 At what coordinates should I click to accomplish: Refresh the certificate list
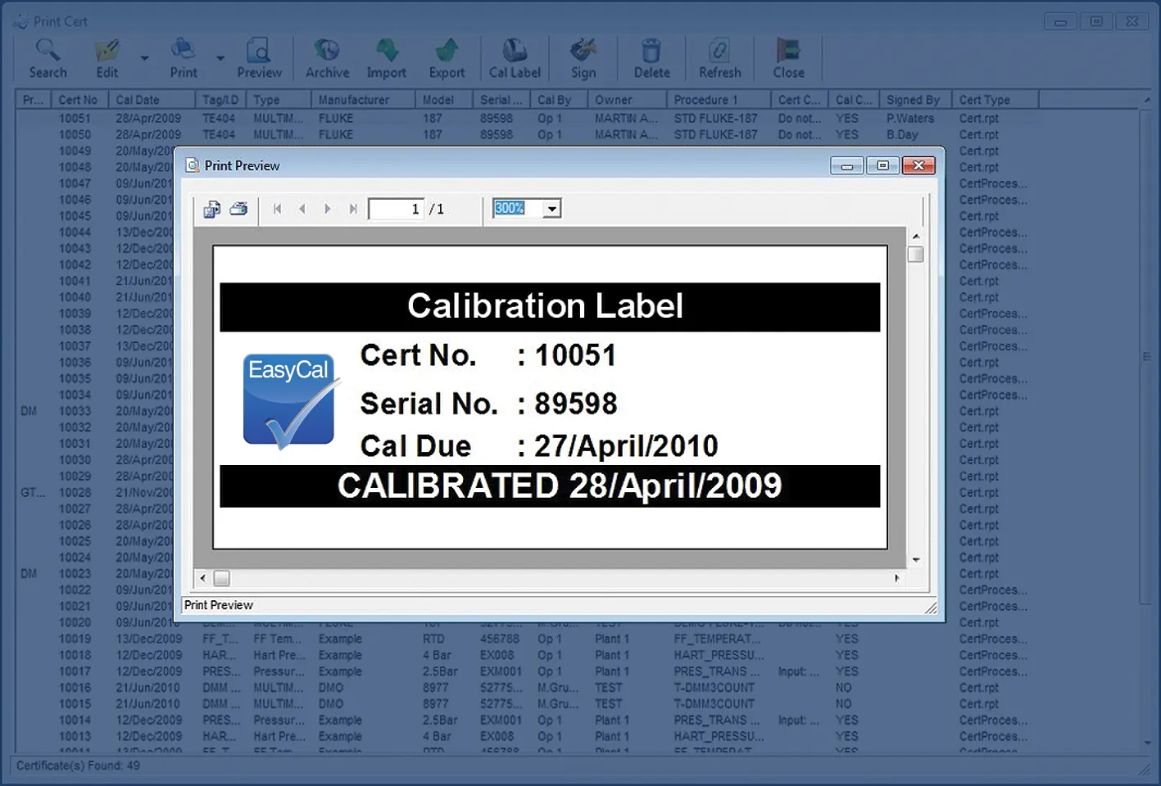tap(719, 57)
